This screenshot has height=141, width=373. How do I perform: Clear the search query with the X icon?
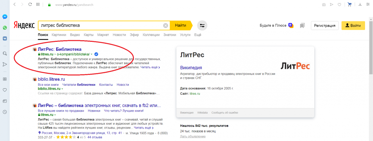tap(165, 26)
